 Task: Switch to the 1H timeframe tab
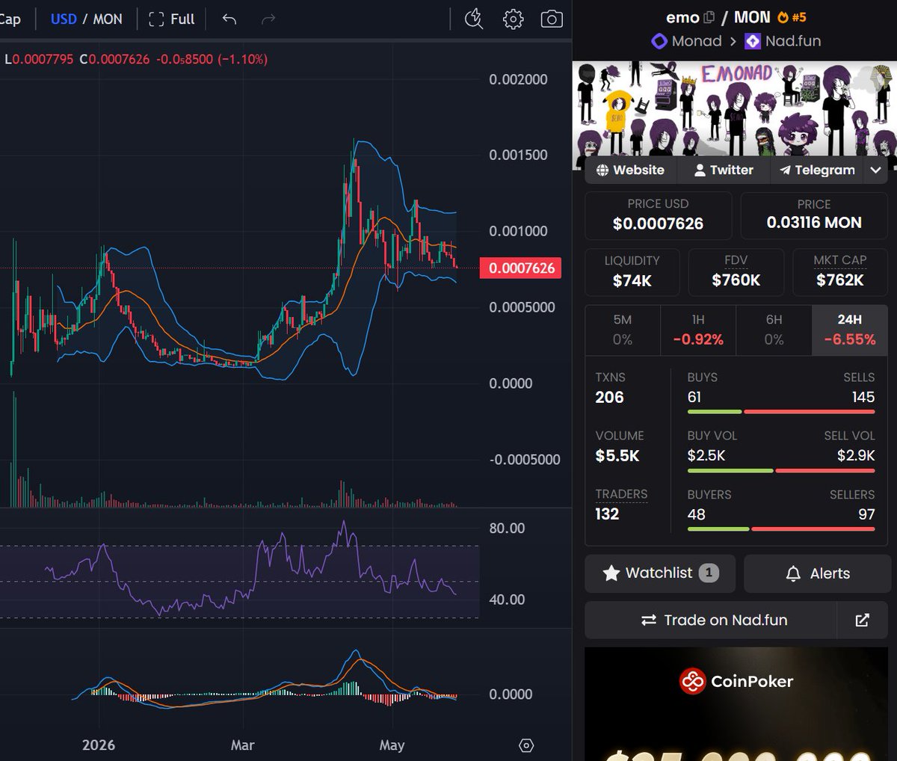click(698, 330)
